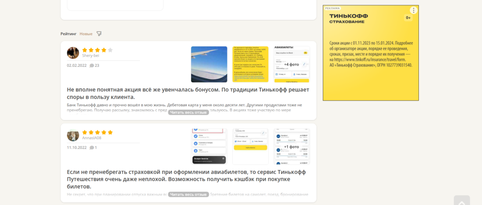Open review titled 'Не вполне понятная акция'
The image size is (482, 205).
(188, 93)
